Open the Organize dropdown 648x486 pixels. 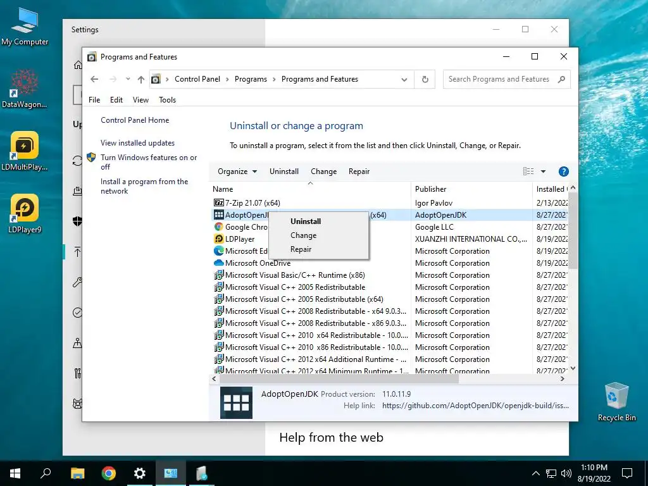(237, 171)
